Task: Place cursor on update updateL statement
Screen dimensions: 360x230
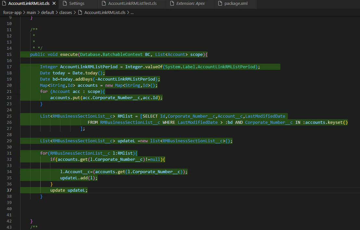Action: 69,190
